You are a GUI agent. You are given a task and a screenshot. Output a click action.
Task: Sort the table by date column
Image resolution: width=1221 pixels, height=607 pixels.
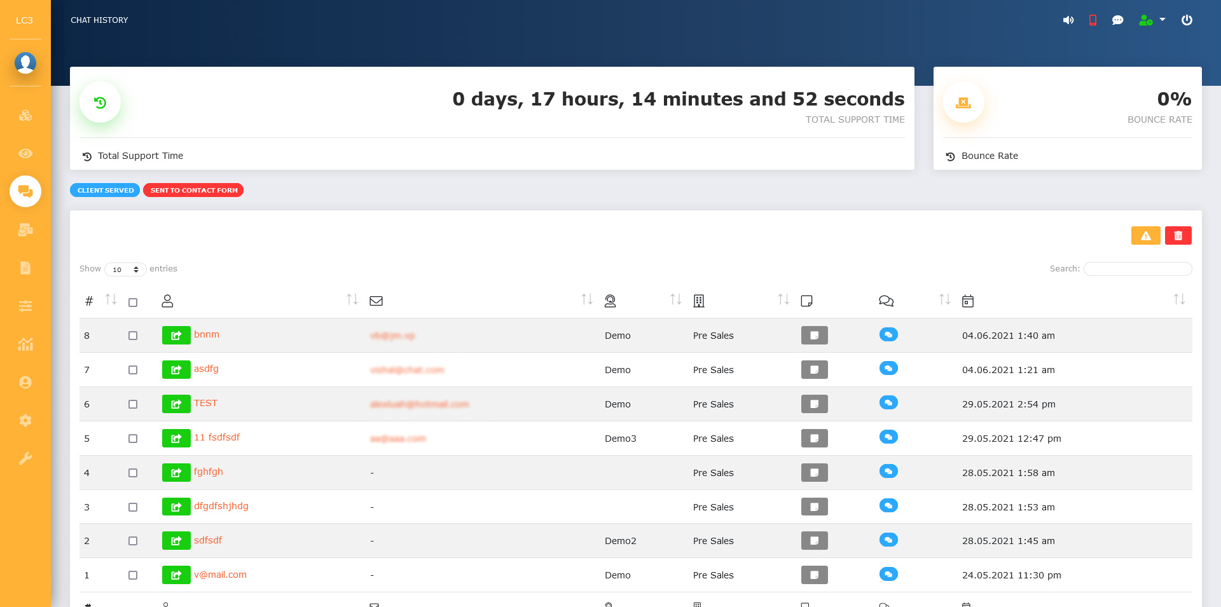point(1178,300)
